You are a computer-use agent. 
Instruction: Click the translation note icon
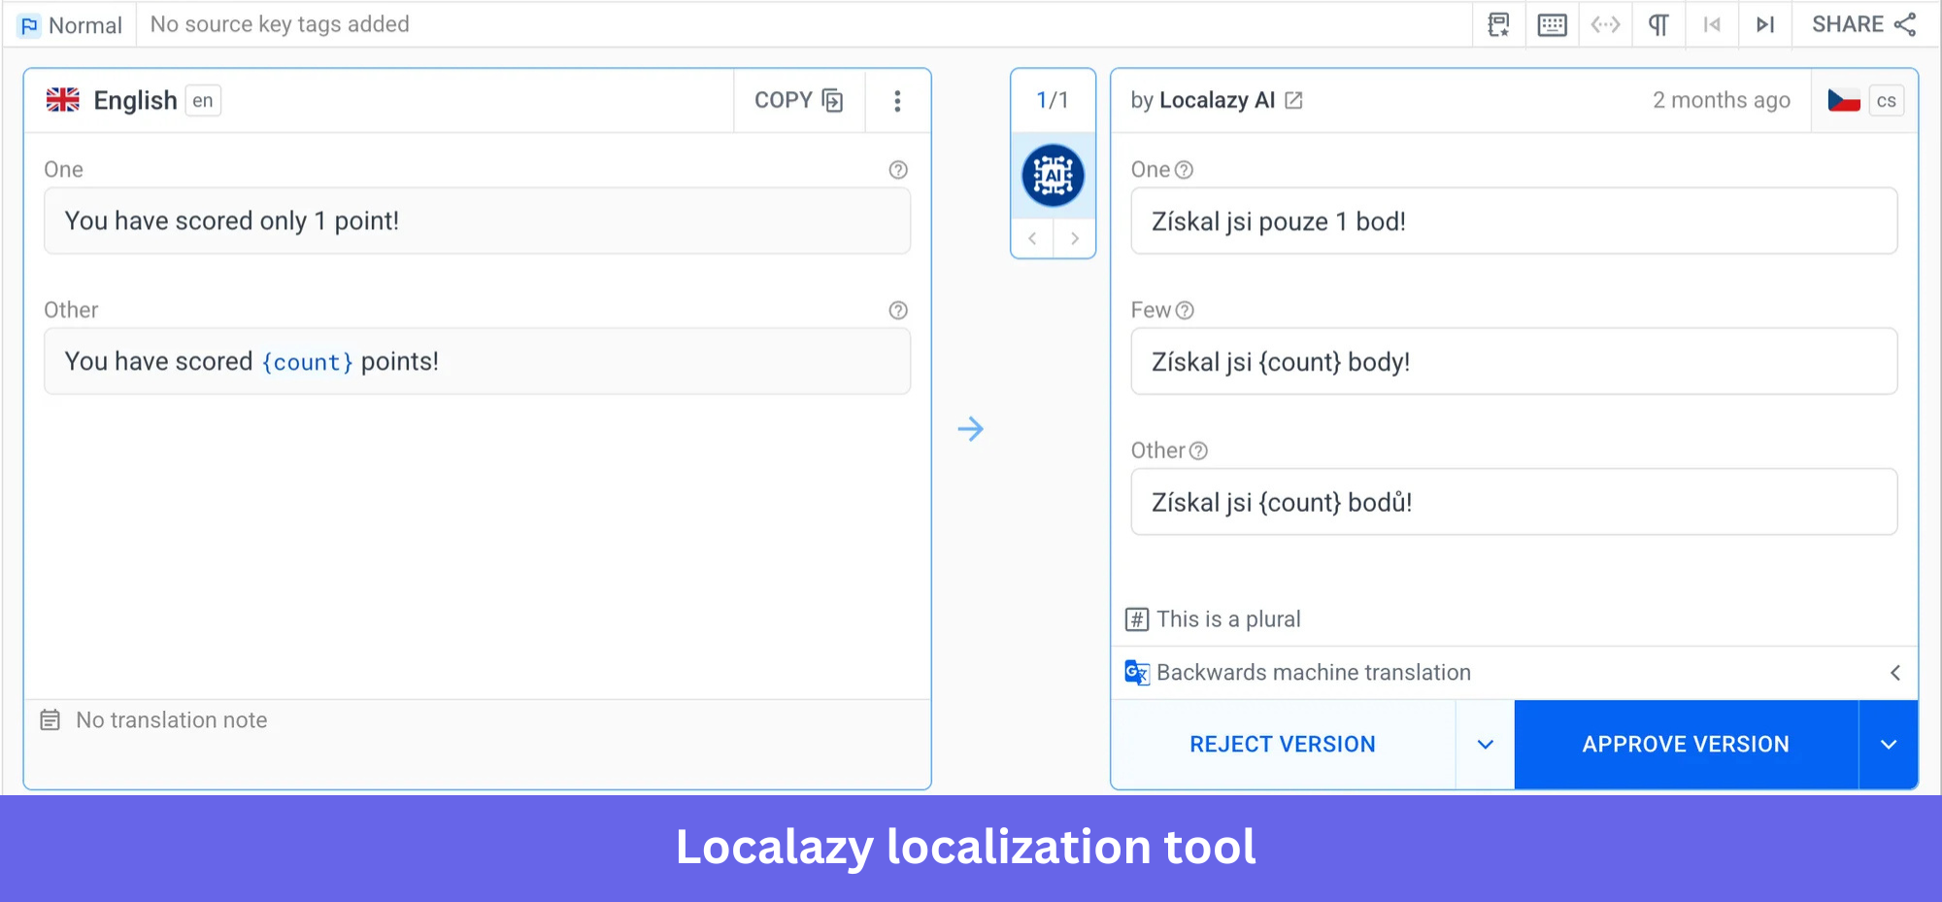(x=50, y=720)
